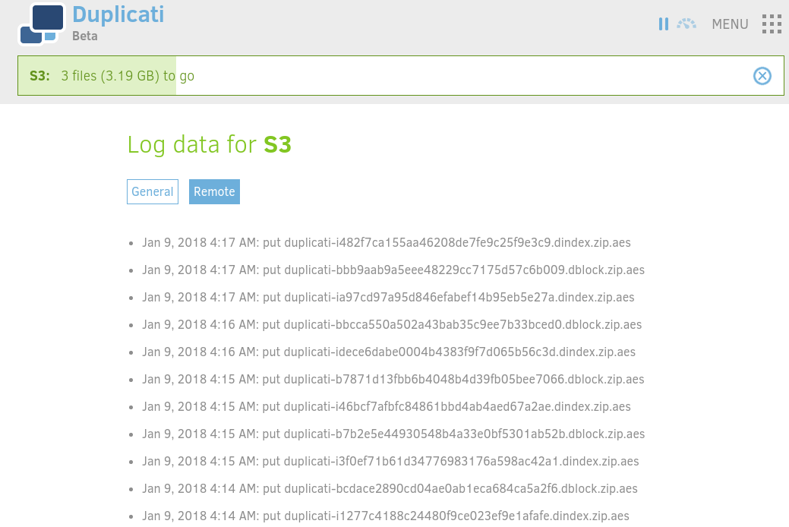The height and width of the screenshot is (527, 789).
Task: Open the idece6dabe0004b dindex entry
Action: point(388,352)
